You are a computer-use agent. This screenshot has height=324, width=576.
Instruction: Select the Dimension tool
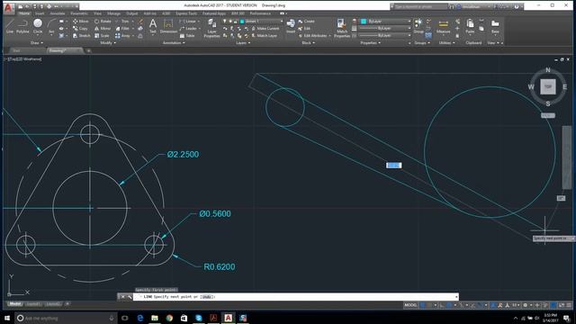tap(168, 26)
